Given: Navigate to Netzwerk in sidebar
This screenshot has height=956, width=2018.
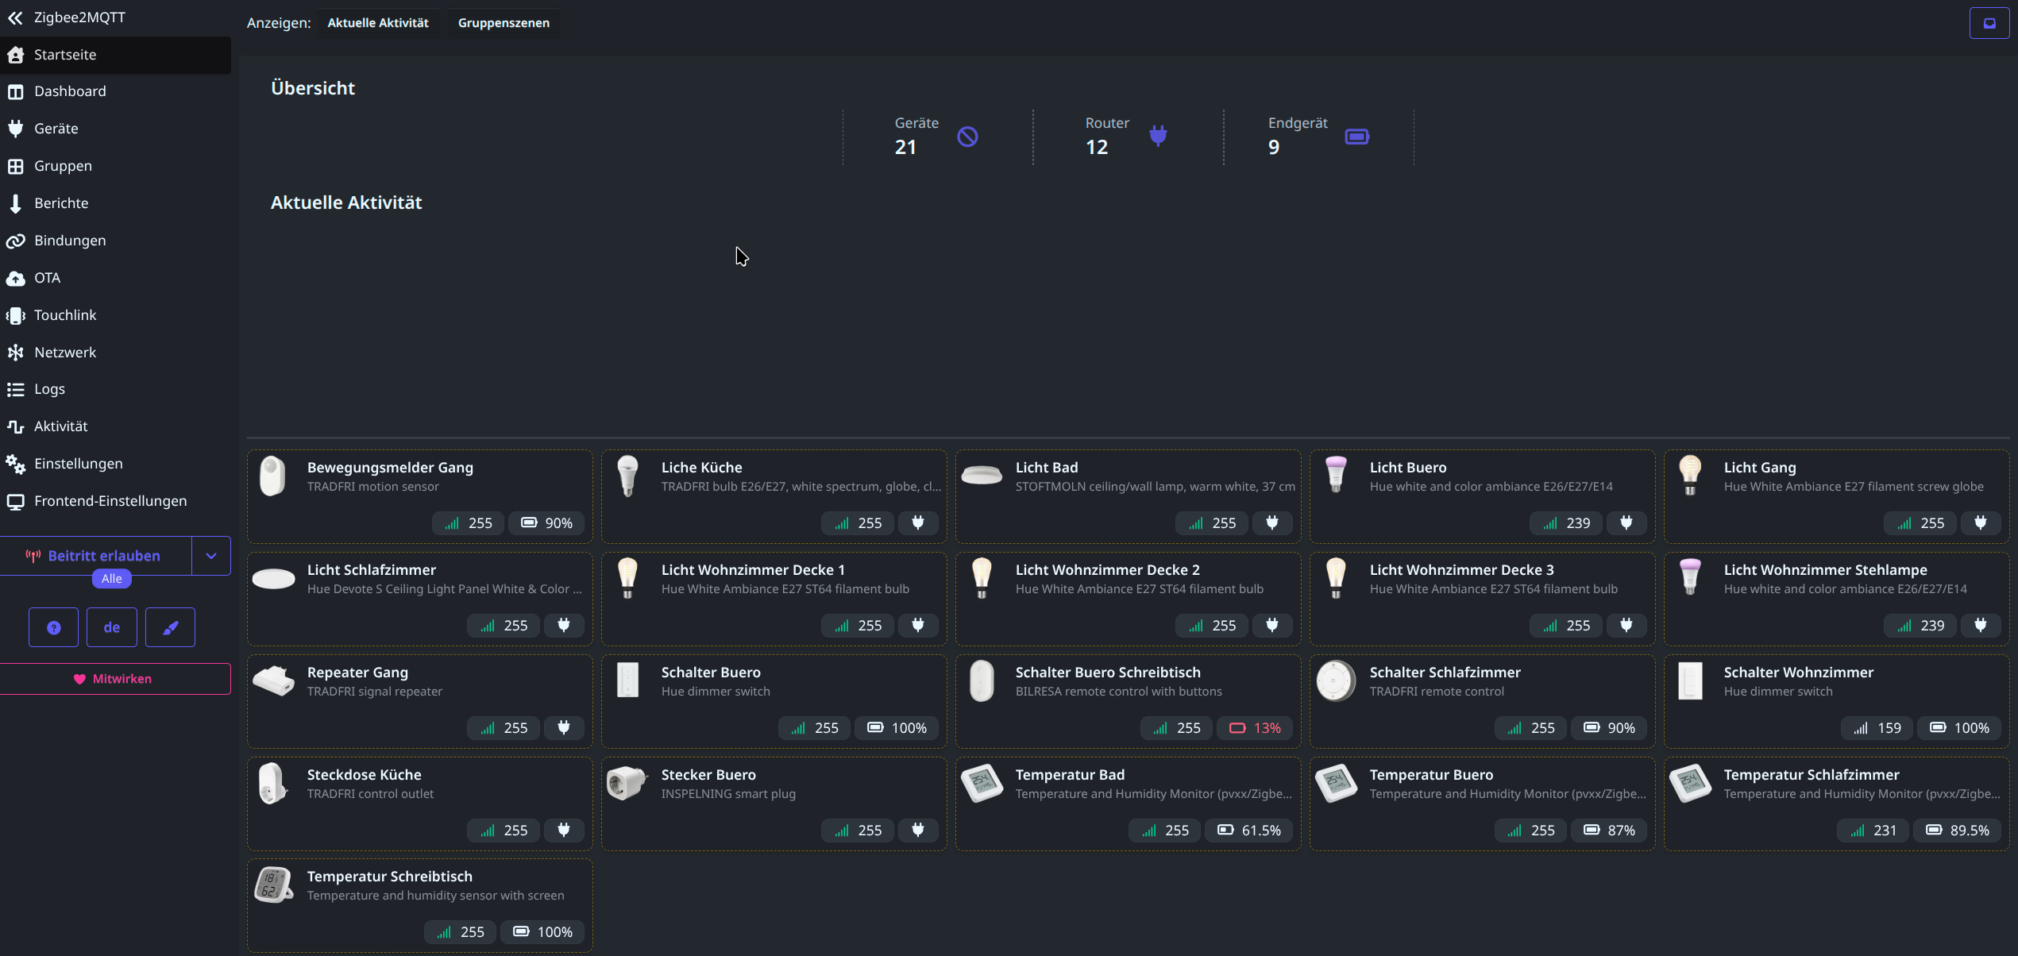Looking at the screenshot, I should [x=64, y=353].
